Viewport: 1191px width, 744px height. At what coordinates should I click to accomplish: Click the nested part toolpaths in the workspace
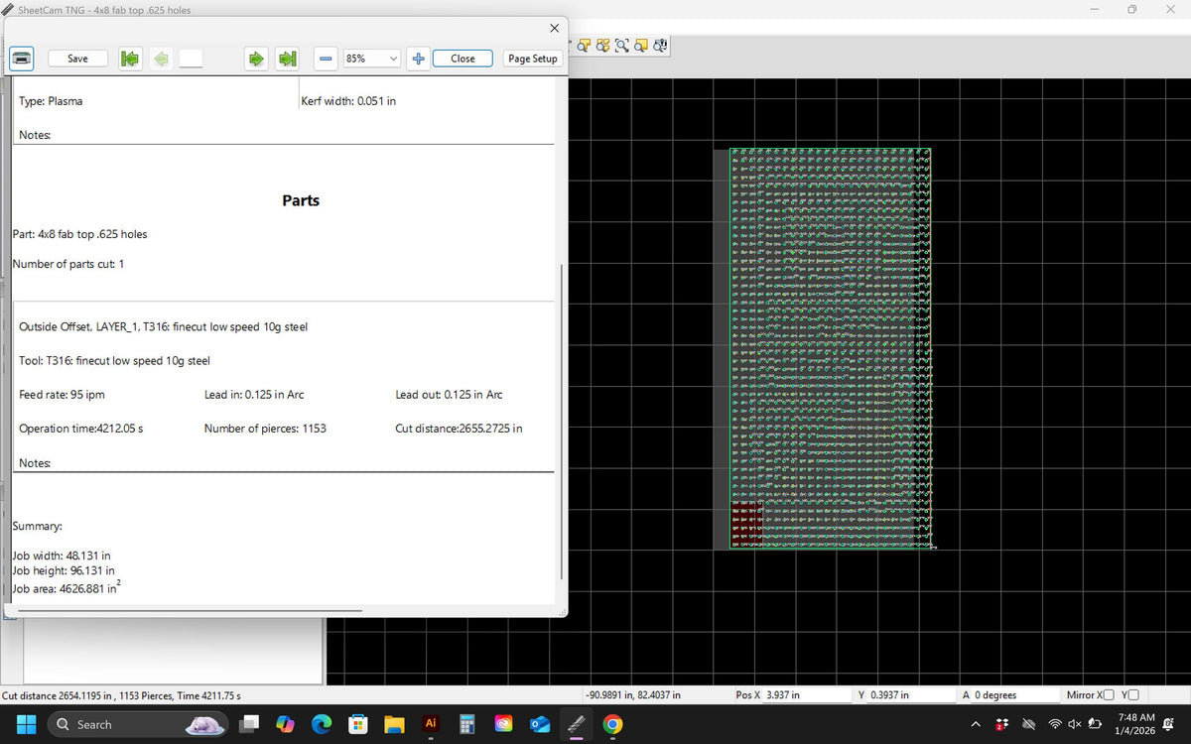click(832, 347)
